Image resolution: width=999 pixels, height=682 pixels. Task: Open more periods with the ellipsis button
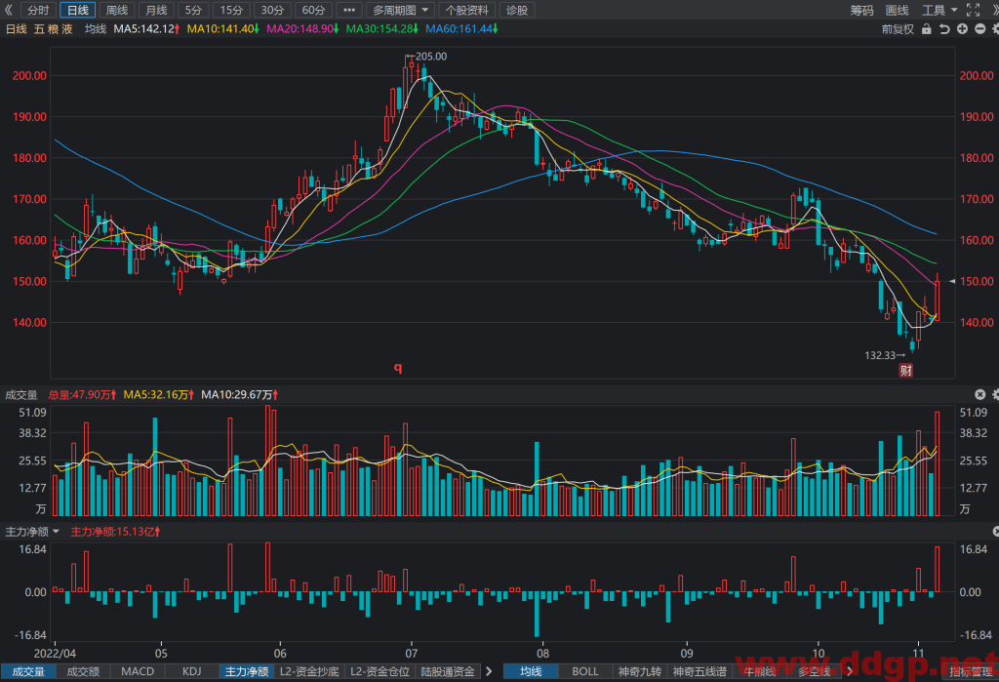(x=349, y=10)
